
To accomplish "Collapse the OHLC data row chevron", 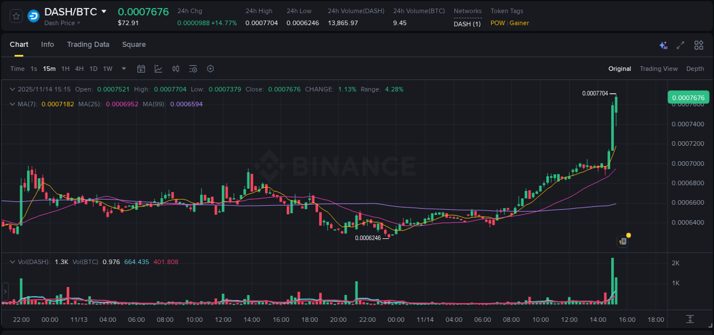I will pos(13,89).
